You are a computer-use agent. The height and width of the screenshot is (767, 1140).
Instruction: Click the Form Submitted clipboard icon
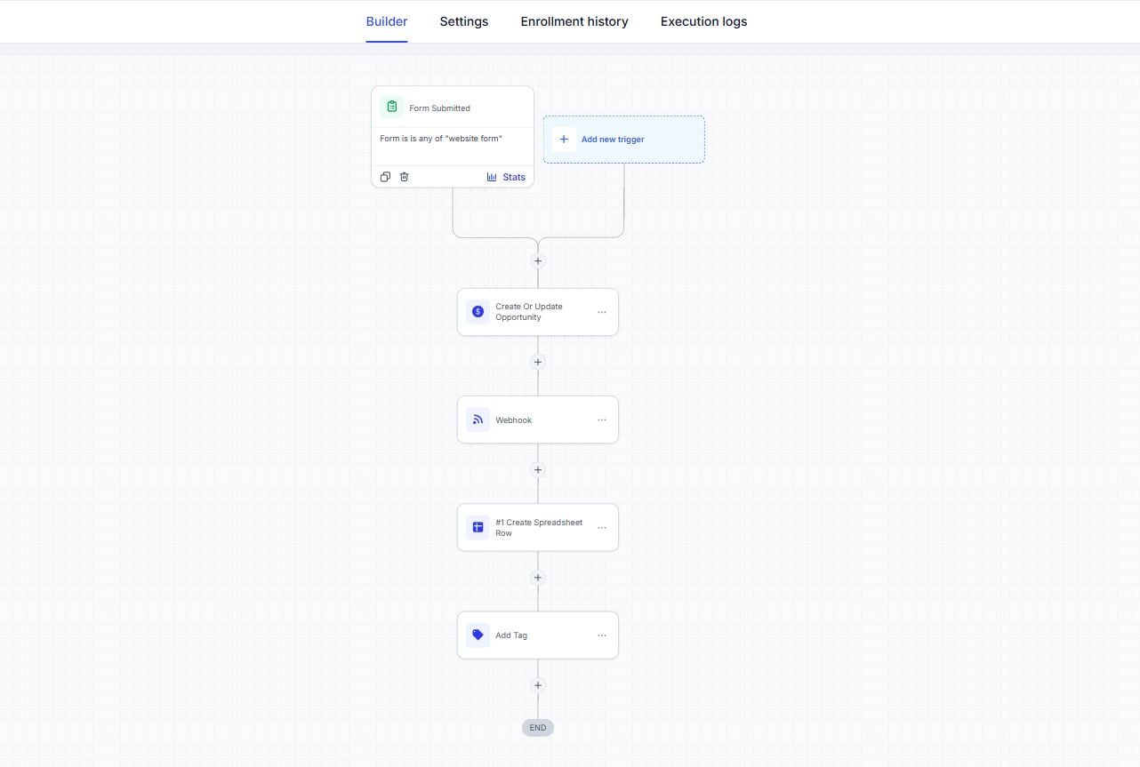391,108
